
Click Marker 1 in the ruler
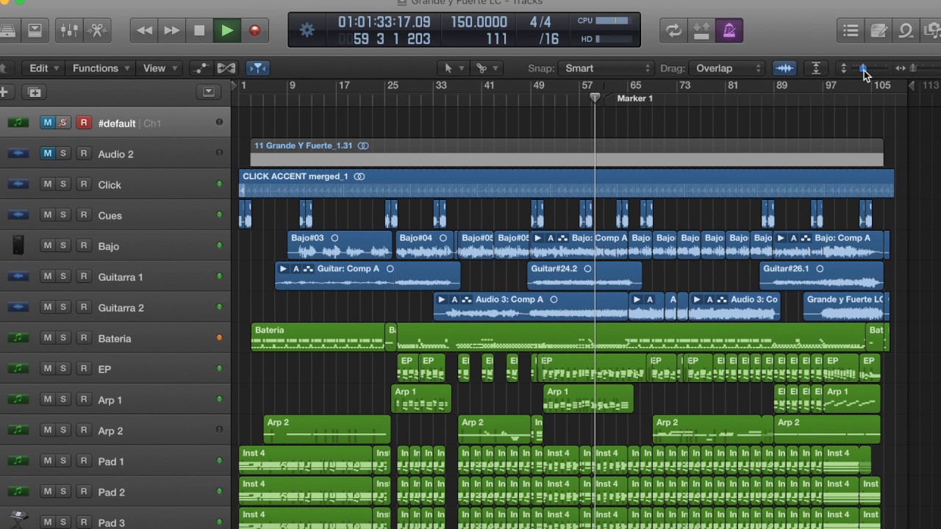click(634, 98)
